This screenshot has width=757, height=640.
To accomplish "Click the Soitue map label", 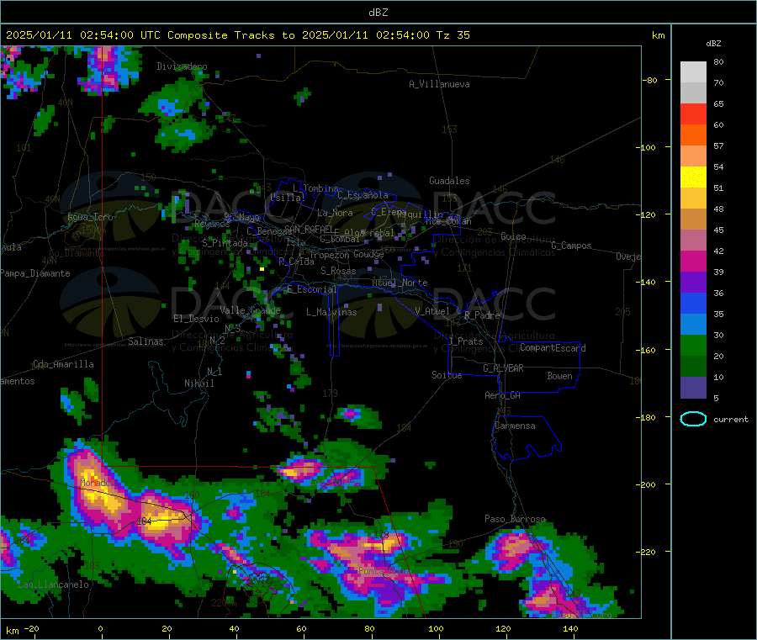I will (x=447, y=375).
